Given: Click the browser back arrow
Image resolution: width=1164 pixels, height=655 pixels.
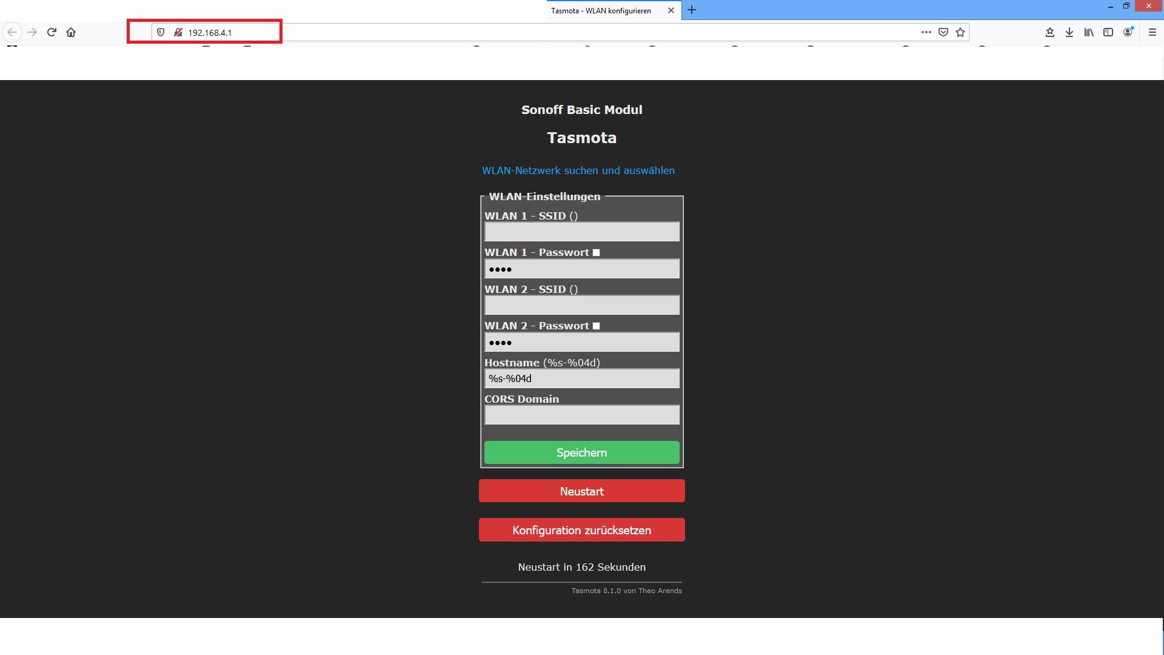Looking at the screenshot, I should 12,32.
